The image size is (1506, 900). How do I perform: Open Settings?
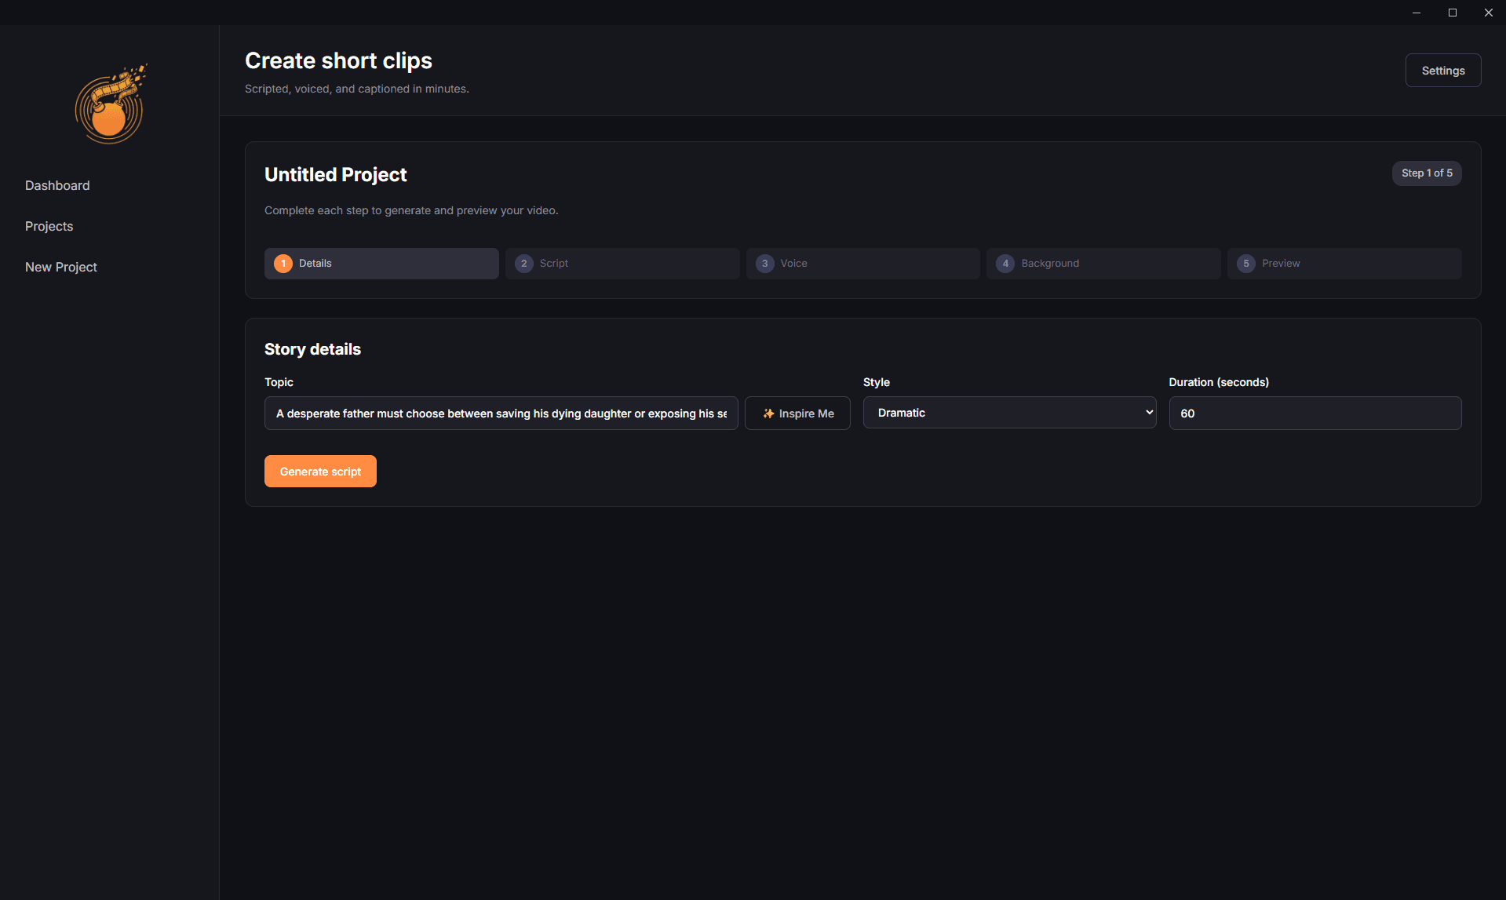(1442, 70)
